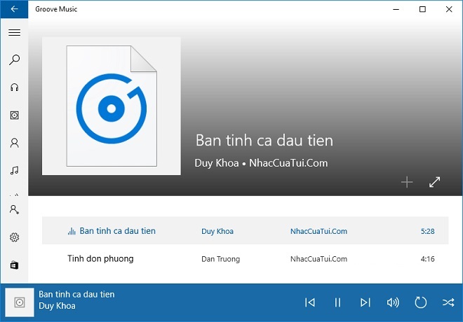463x322 pixels.
Task: Open Songs music note icon
Action: pos(14,170)
